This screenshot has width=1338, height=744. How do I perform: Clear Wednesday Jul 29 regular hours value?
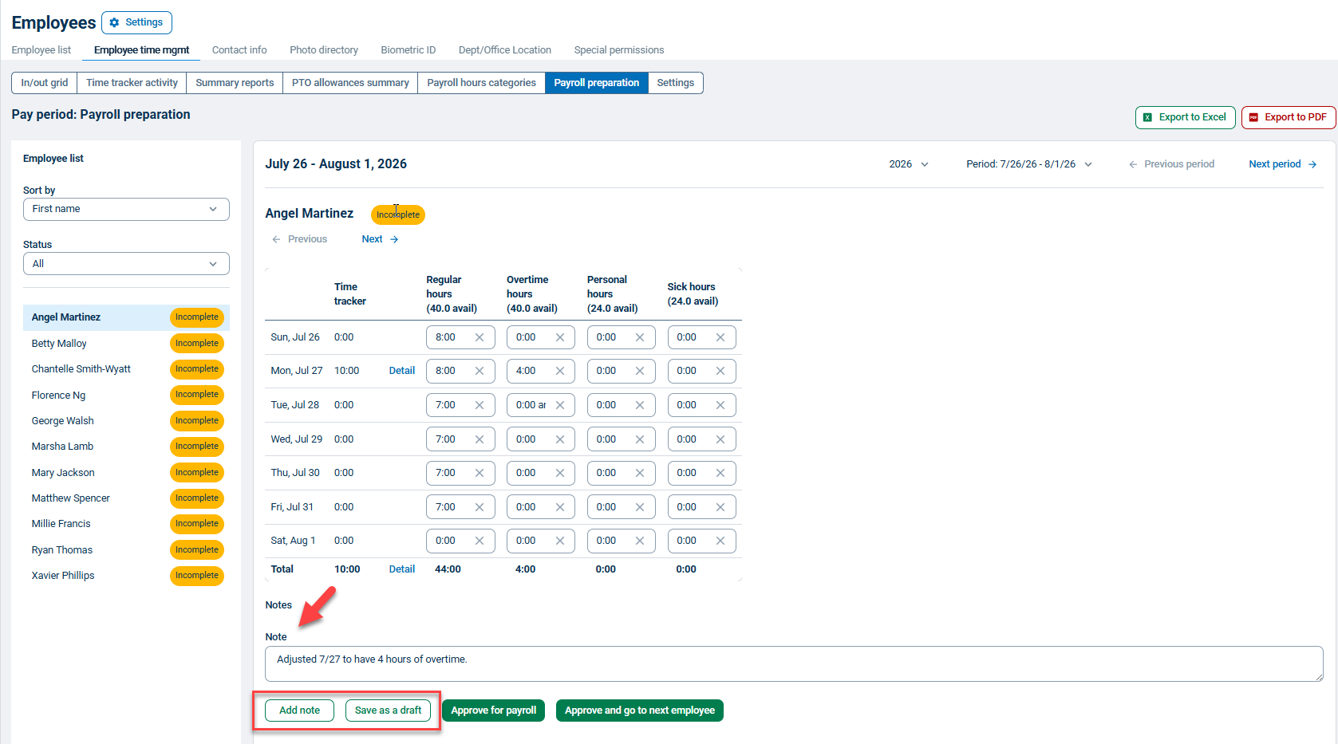480,439
